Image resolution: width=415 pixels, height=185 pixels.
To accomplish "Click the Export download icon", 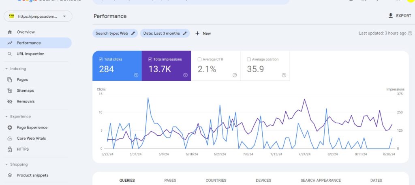I will pos(390,16).
